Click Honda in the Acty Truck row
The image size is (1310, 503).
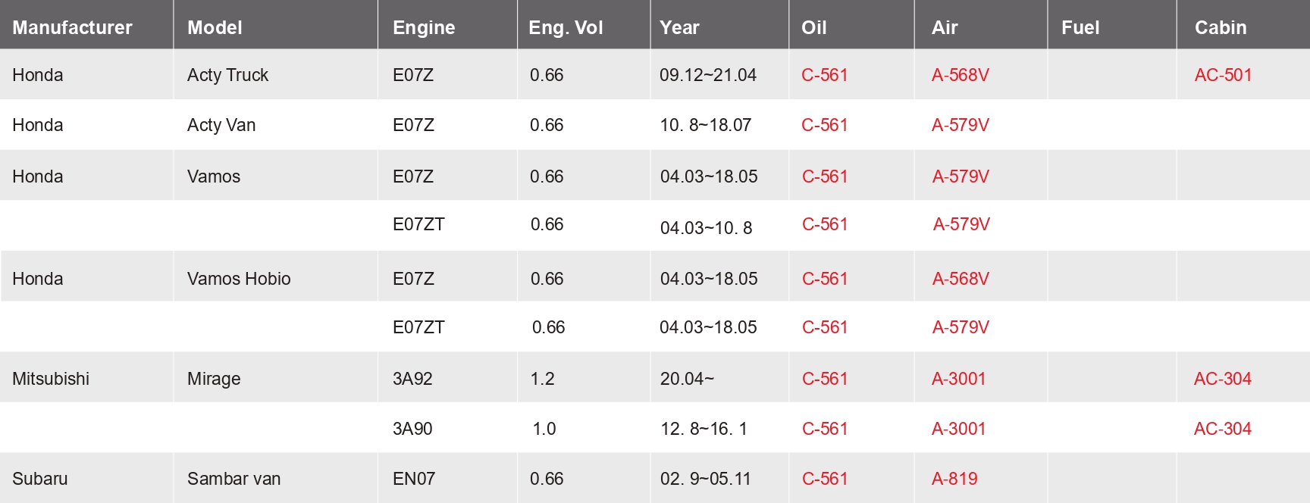[x=38, y=75]
